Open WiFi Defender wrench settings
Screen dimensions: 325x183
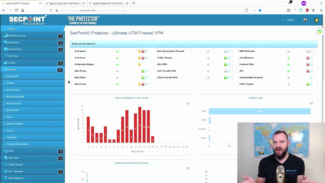pyautogui.click(x=311, y=51)
